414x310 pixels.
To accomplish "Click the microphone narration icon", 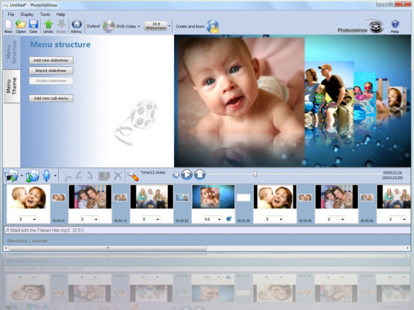I will coord(47,176).
